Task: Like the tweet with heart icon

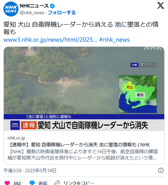Action: (7, 183)
